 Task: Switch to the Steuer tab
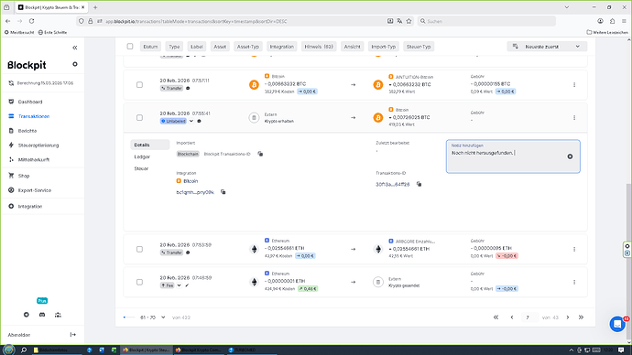141,168
